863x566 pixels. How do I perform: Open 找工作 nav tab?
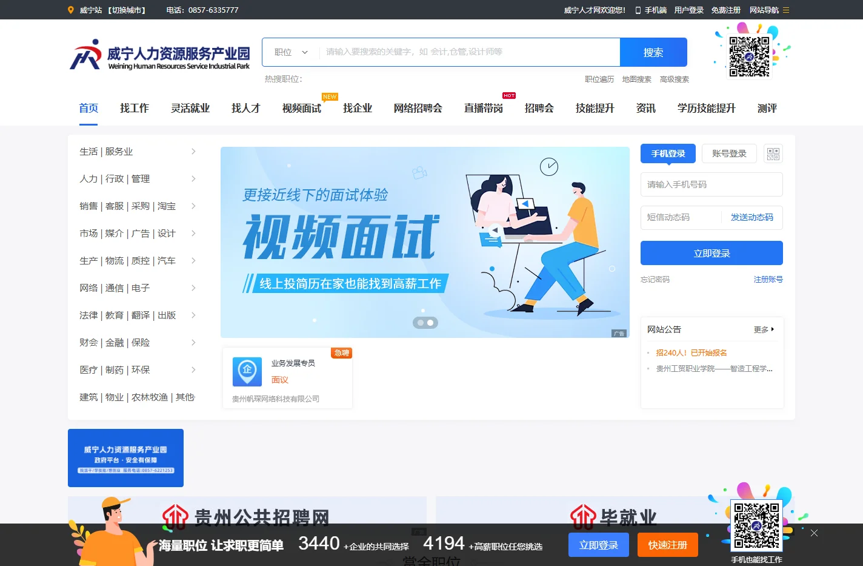click(135, 108)
